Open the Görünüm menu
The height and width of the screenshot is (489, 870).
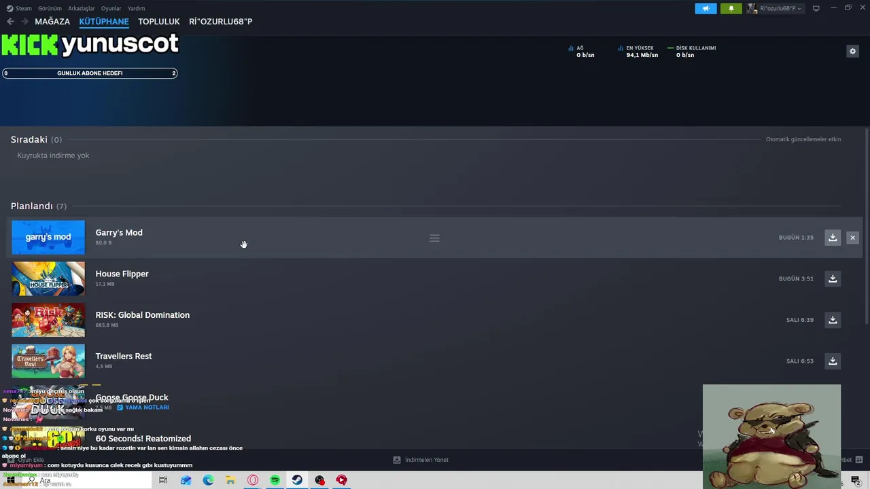point(50,8)
